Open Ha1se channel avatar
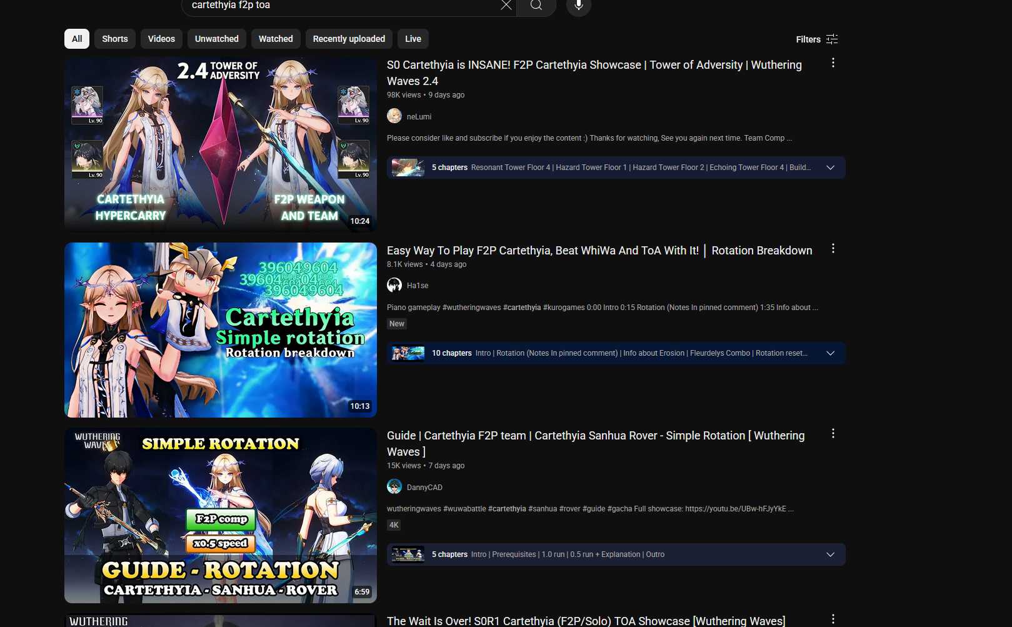 pos(394,285)
